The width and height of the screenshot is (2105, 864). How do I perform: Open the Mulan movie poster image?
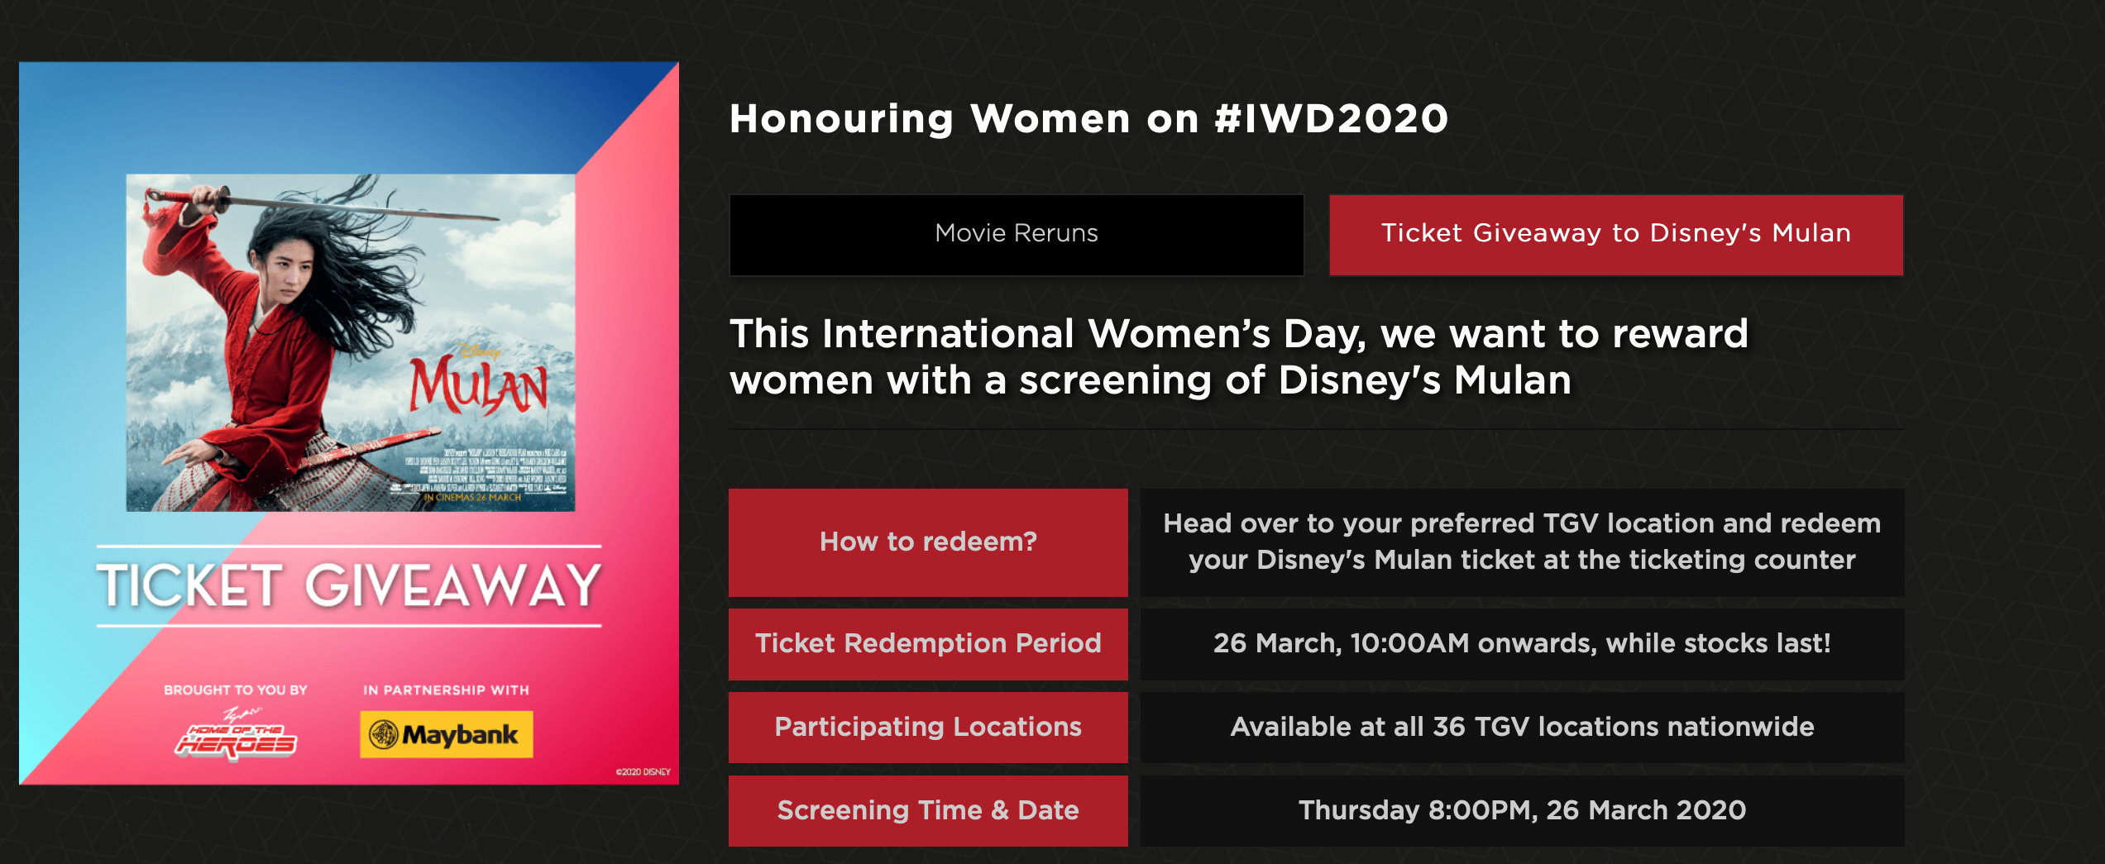pos(351,342)
